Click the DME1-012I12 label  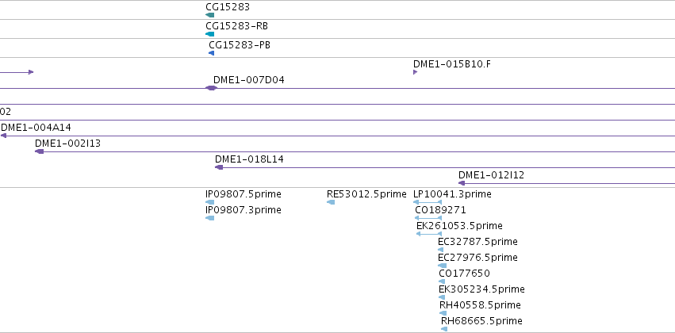pyautogui.click(x=491, y=175)
